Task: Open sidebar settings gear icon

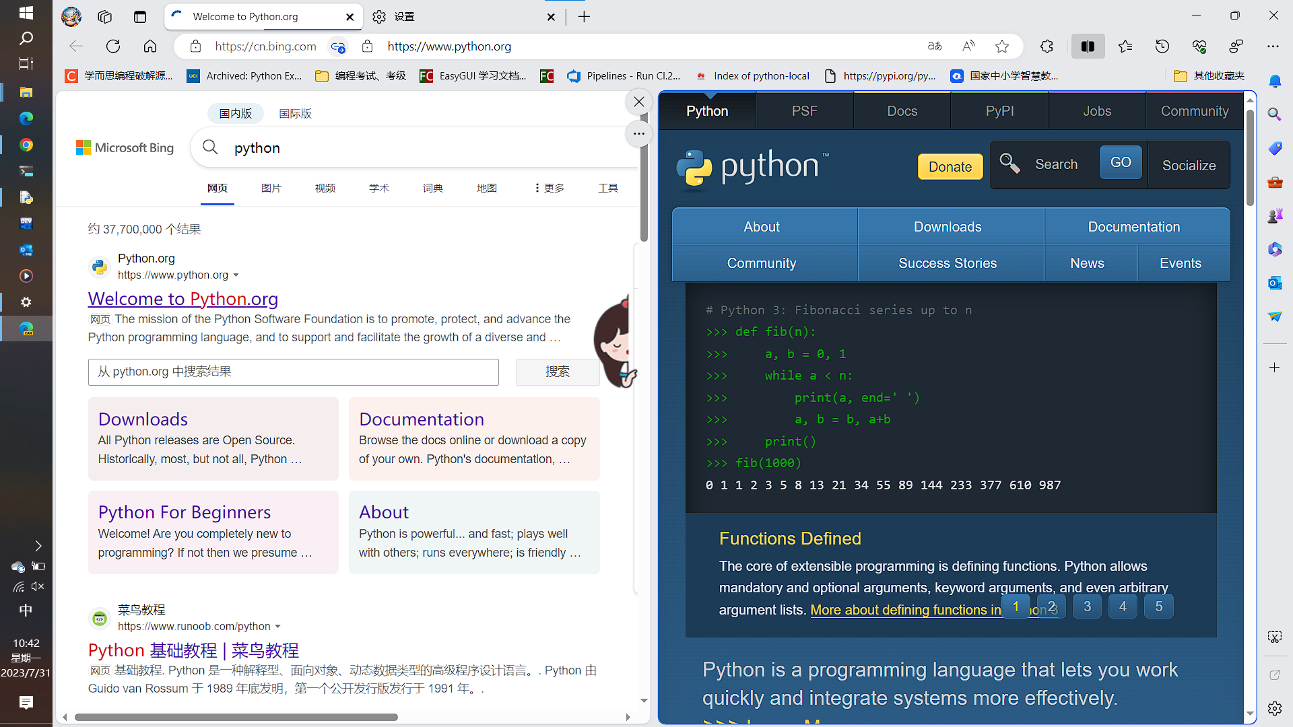Action: point(1275,708)
